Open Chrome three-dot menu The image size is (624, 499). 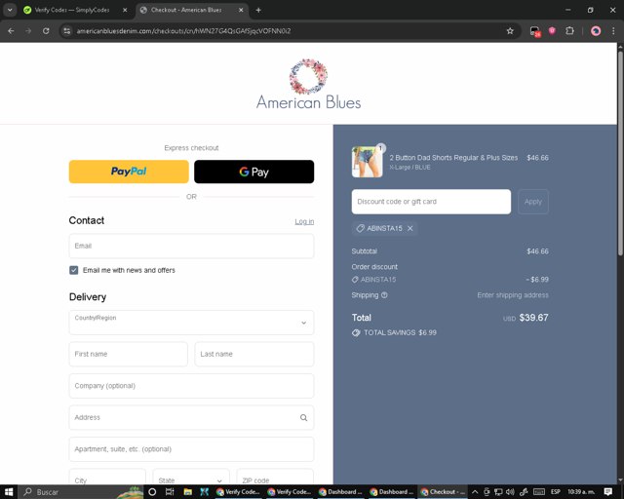[x=613, y=31]
